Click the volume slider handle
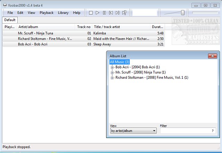Screen dimensions: 222x153 point(182,13)
